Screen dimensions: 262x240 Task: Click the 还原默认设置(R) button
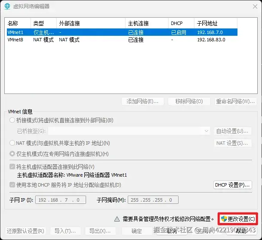25,231
